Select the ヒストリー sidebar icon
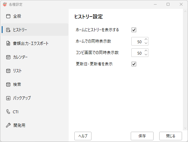Image resolution: width=188 pixels, height=142 pixels. [x=8, y=30]
